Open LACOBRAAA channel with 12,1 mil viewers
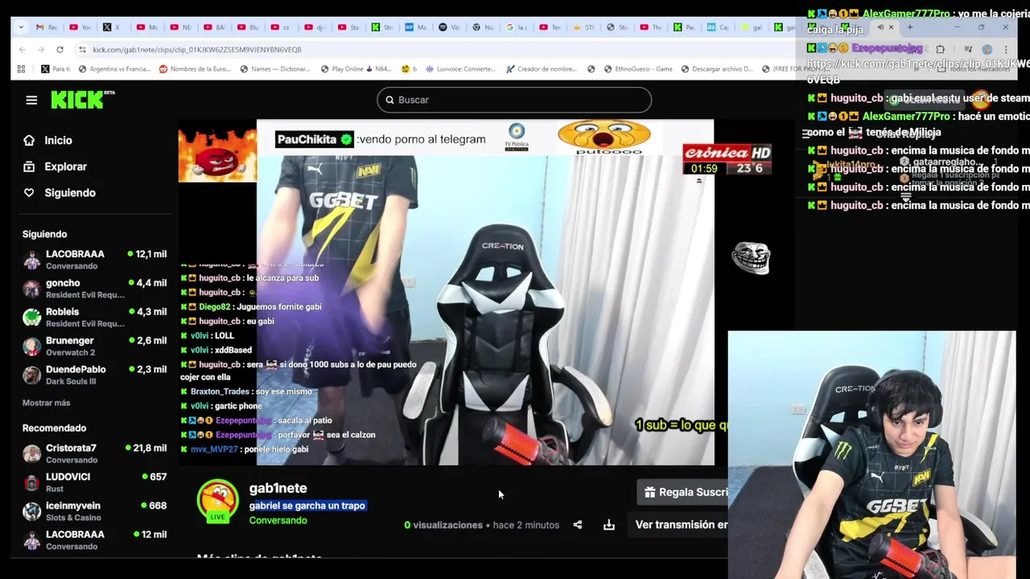 coord(94,259)
